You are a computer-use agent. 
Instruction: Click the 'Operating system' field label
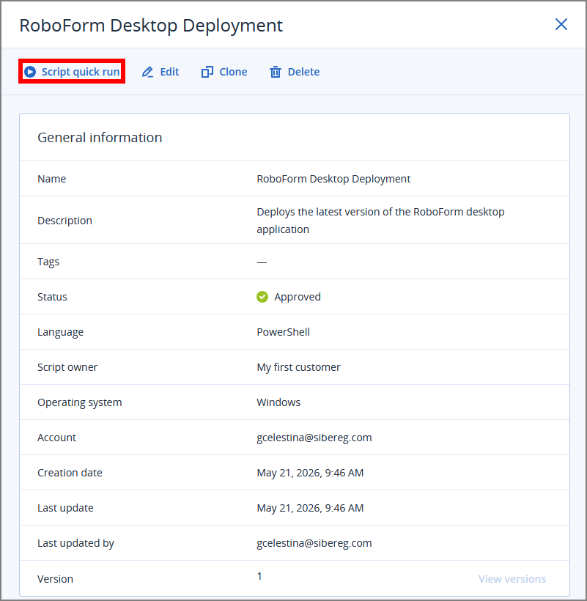(x=80, y=402)
